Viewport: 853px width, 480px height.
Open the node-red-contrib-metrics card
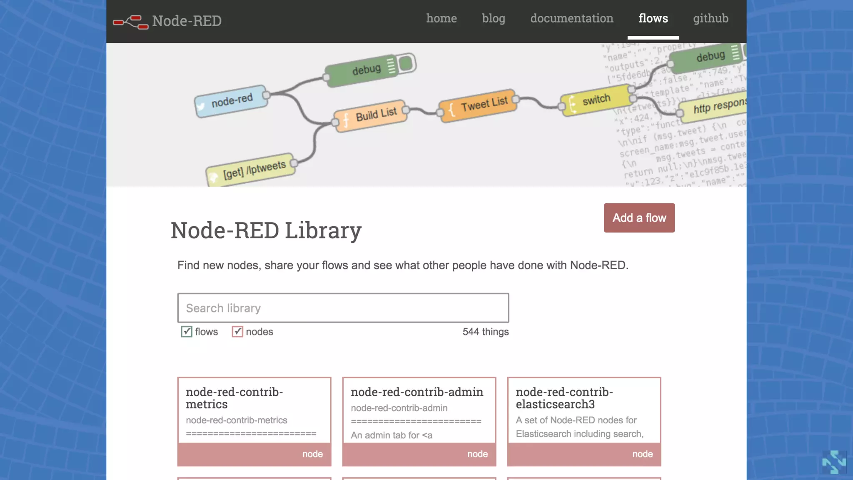(254, 422)
